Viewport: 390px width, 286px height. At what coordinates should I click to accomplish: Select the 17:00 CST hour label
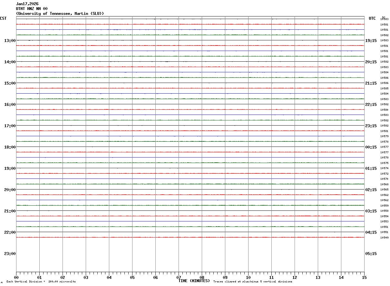(10, 126)
